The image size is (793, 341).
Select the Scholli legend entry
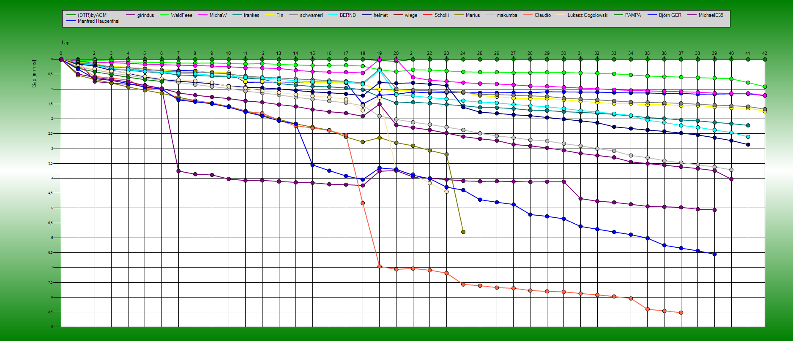(x=436, y=15)
